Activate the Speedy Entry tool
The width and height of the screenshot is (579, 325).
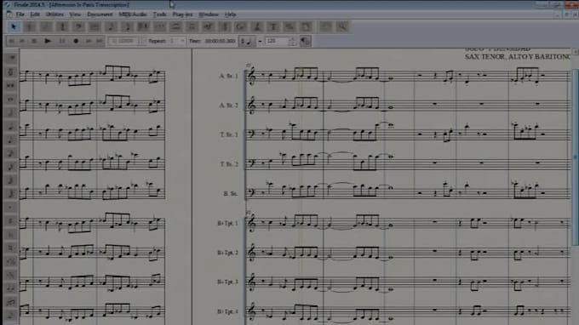[128, 27]
